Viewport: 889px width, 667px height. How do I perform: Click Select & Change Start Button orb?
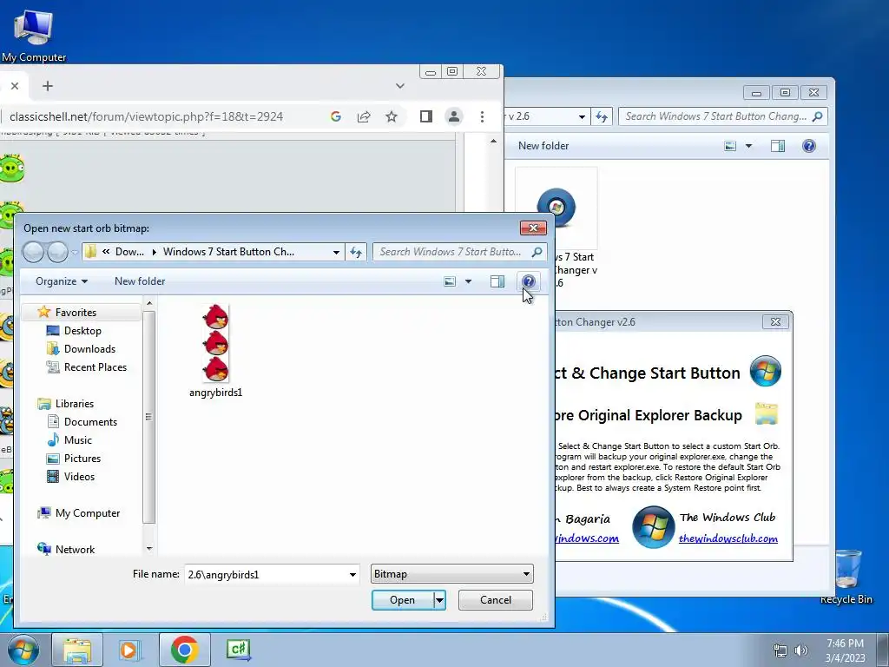(x=765, y=372)
